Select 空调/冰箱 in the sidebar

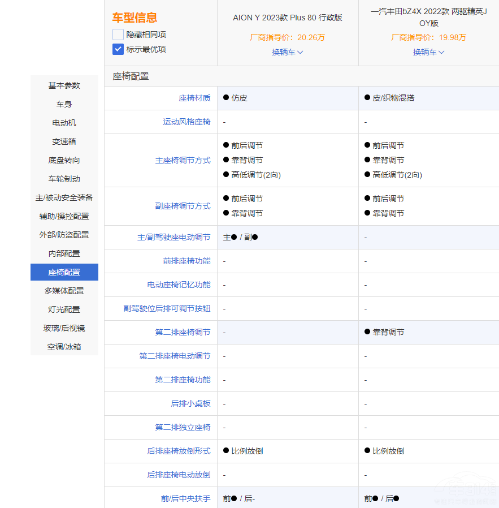pos(64,347)
